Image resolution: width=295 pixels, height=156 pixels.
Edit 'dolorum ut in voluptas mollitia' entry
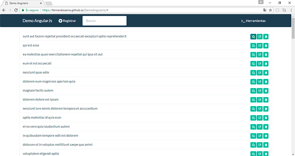260,145
